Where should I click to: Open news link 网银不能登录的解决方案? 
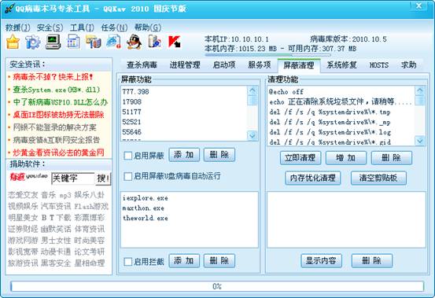pyautogui.click(x=54, y=127)
